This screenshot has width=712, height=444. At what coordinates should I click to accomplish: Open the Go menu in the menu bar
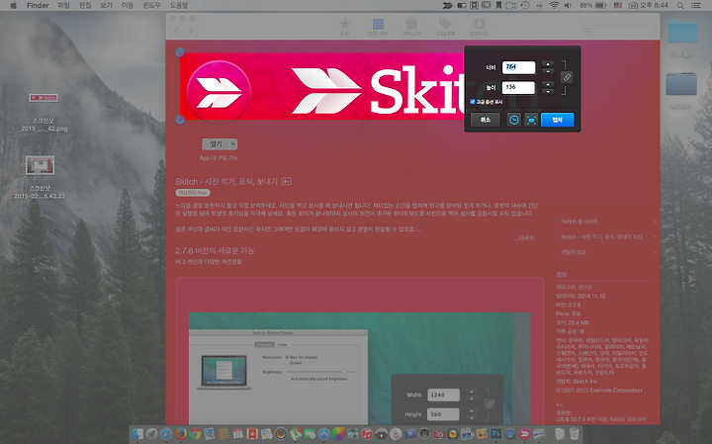point(128,6)
